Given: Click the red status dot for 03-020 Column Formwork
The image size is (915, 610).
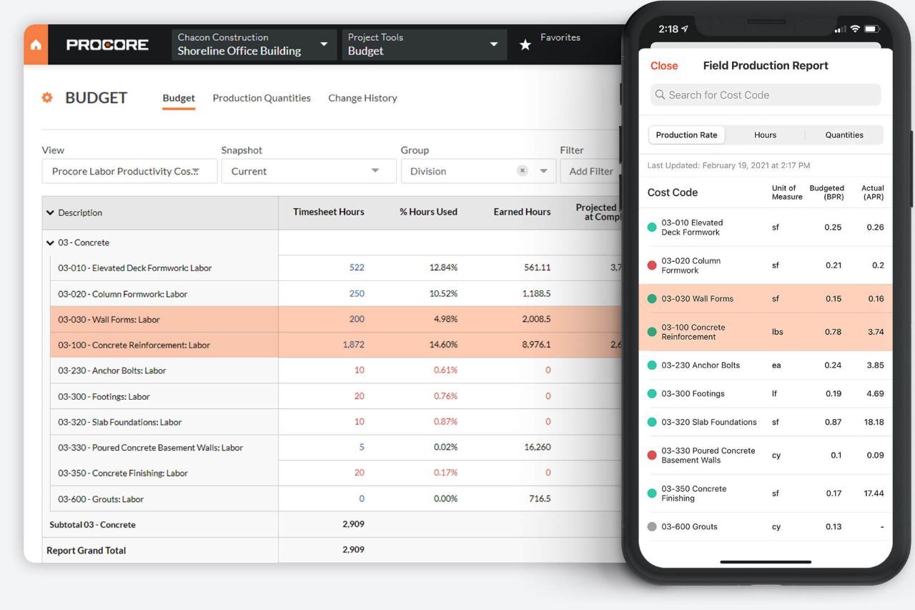Looking at the screenshot, I should 652,265.
